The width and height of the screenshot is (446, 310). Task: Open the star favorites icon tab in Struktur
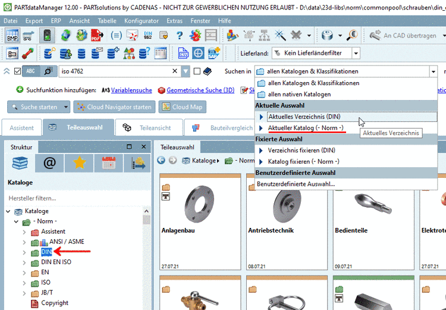pos(79,163)
